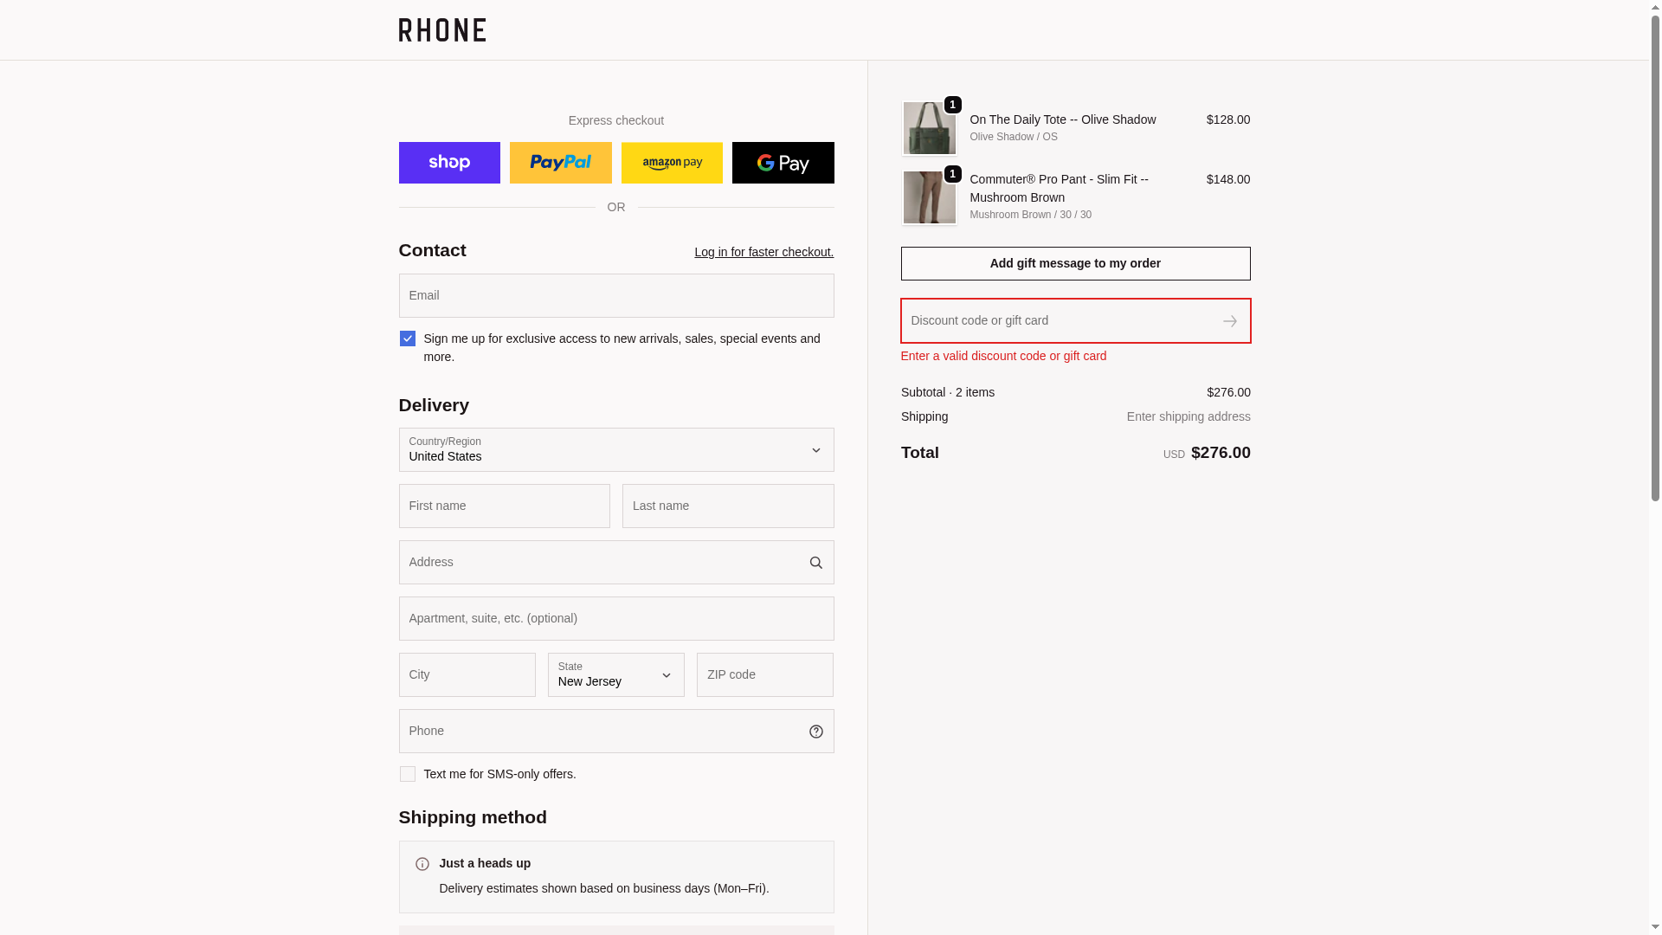The image size is (1662, 935).
Task: Open the phone field help icon
Action: tap(815, 732)
